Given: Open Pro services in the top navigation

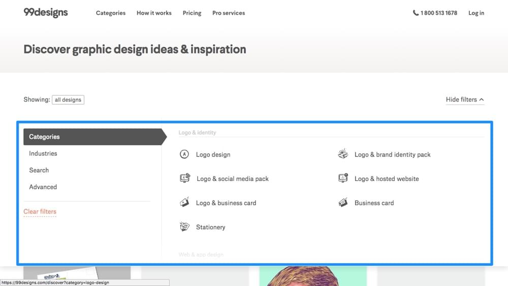Looking at the screenshot, I should coord(229,13).
